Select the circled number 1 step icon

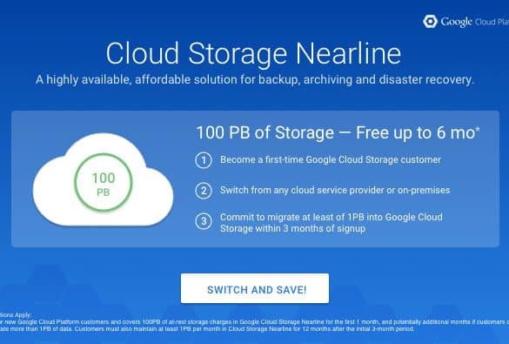pos(204,160)
